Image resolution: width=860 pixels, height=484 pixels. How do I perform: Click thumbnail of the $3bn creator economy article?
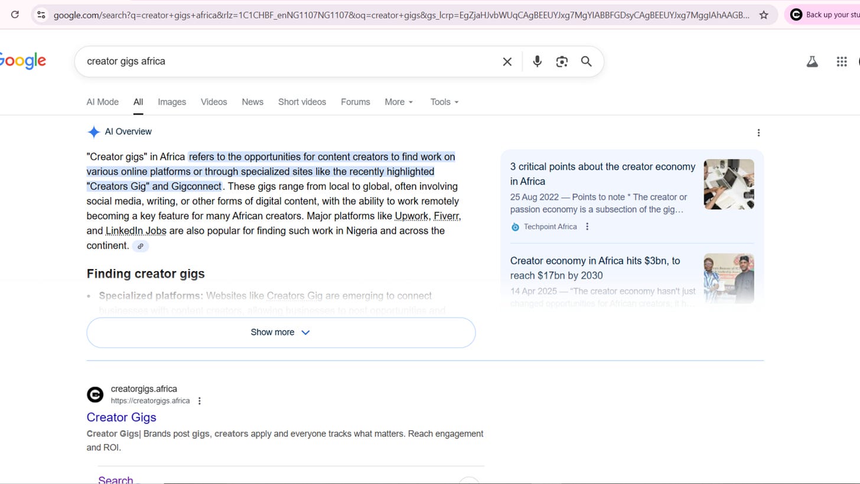point(729,278)
